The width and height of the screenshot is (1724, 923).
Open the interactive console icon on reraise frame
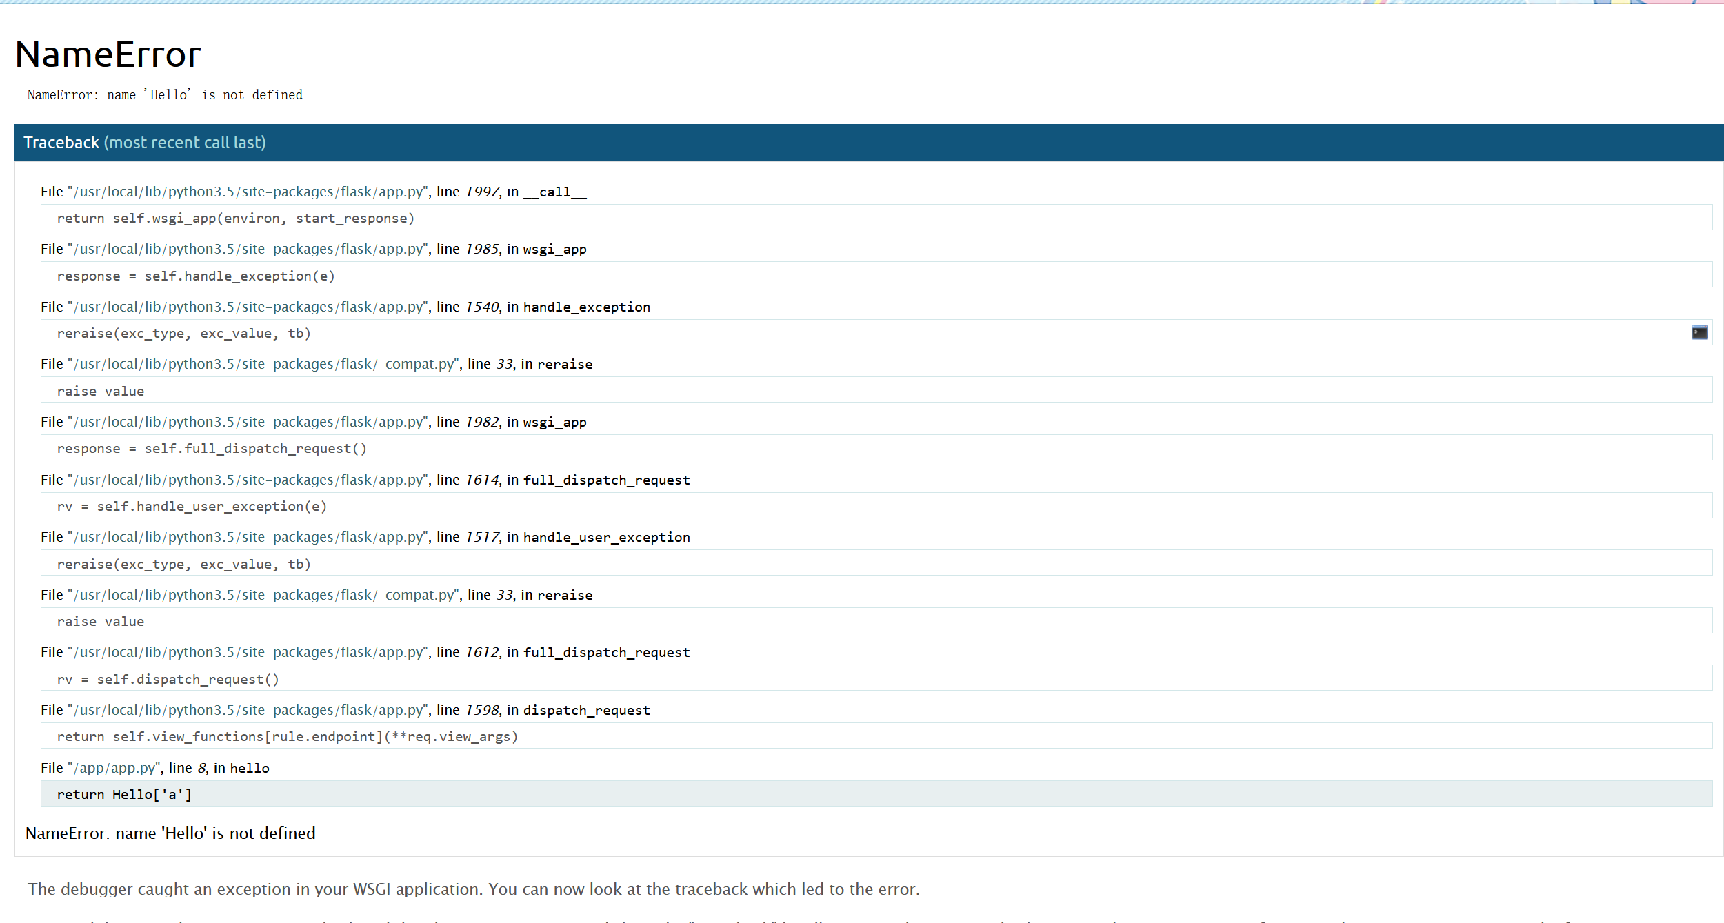1699,333
